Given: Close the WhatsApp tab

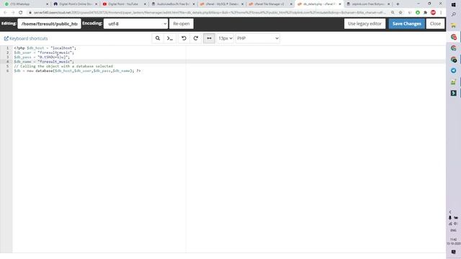Looking at the screenshot, I should coord(47,4).
